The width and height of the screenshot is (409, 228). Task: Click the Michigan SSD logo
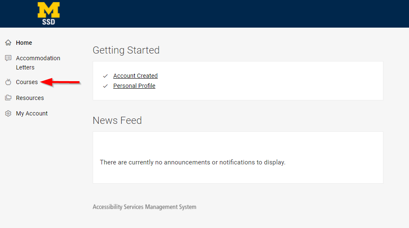[x=49, y=13]
